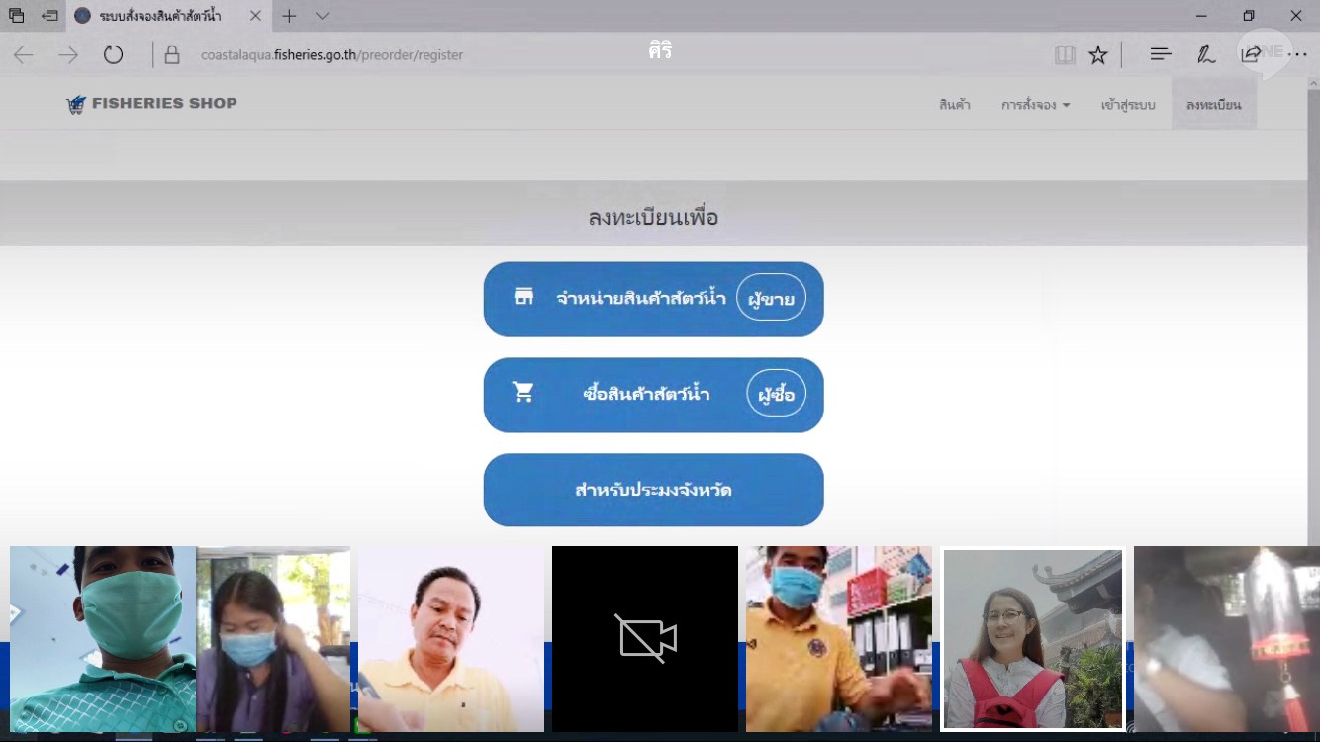1320x742 pixels.
Task: Click the browser back arrow
Action: point(23,55)
